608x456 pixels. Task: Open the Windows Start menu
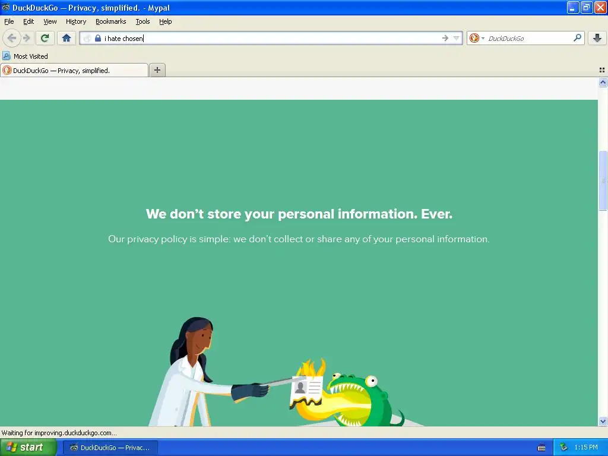(28, 448)
